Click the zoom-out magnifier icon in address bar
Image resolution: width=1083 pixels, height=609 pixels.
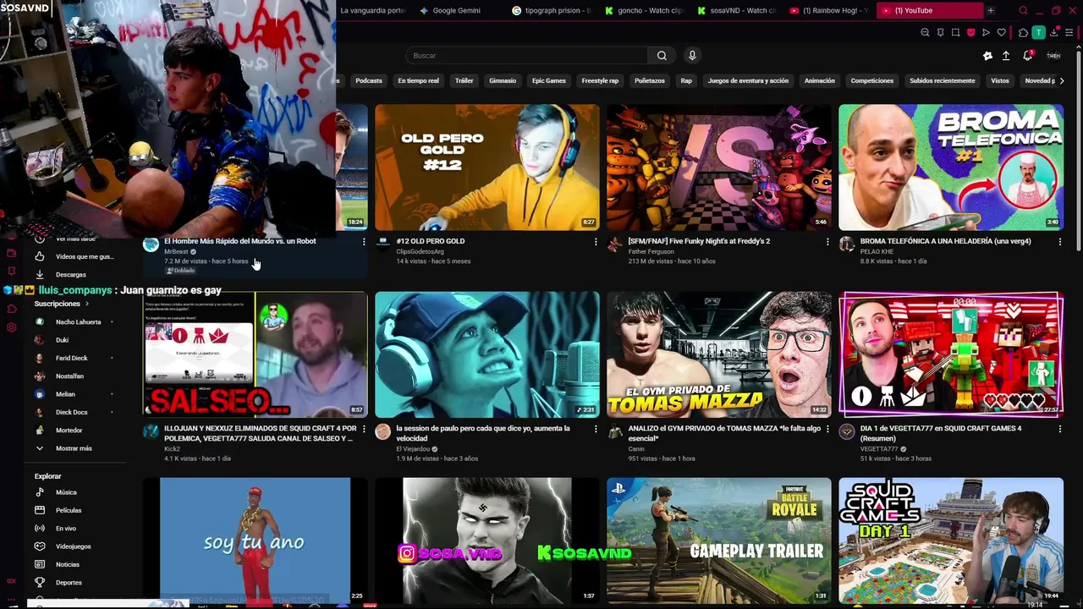point(925,33)
